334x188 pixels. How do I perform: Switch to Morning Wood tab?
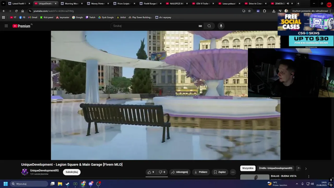click(x=72, y=4)
